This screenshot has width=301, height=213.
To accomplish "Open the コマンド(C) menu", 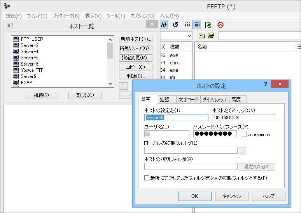I will click(37, 16).
